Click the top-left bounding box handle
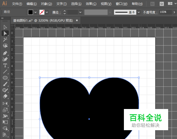Image resolution: width=177 pixels, height=139 pixels. (40, 78)
